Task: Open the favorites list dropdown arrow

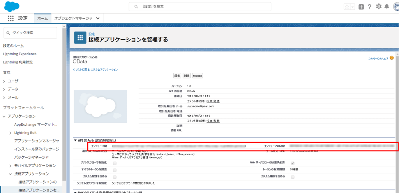Action: 352,7
